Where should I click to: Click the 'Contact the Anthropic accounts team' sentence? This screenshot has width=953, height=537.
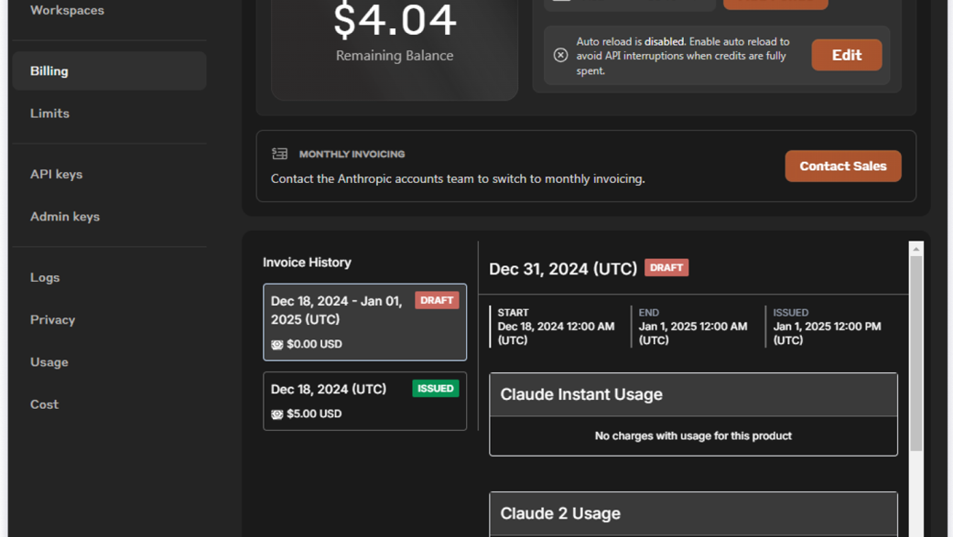point(458,179)
